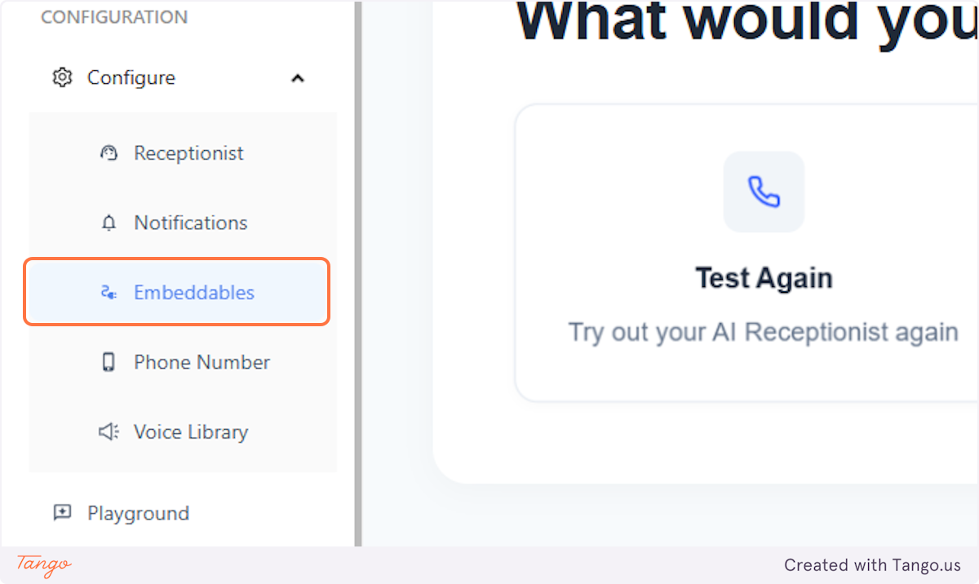Collapse the Configure section chevron
Viewport: 979px width, 584px height.
click(298, 77)
